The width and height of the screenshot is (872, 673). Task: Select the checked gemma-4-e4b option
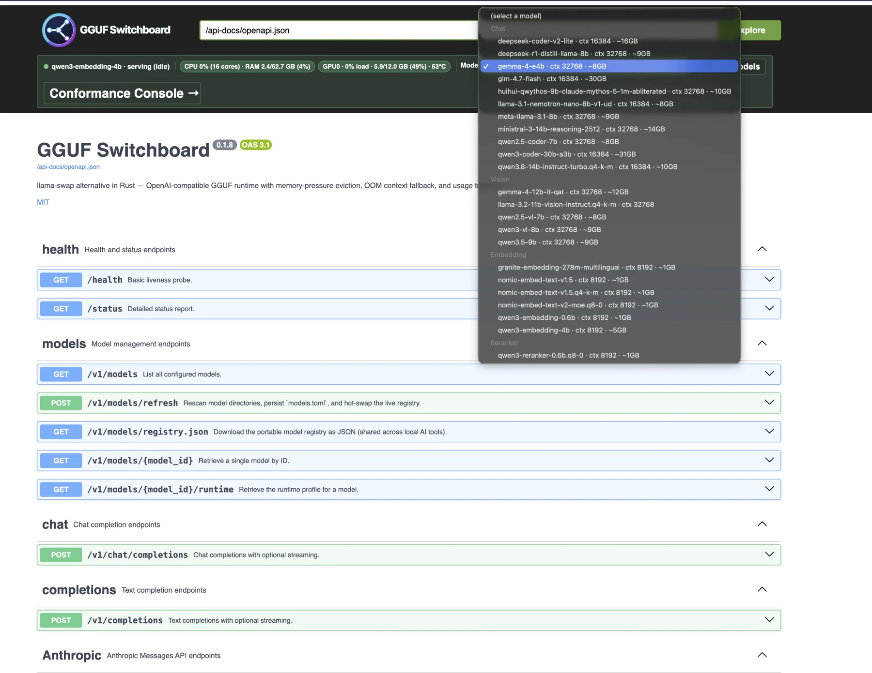[609, 66]
